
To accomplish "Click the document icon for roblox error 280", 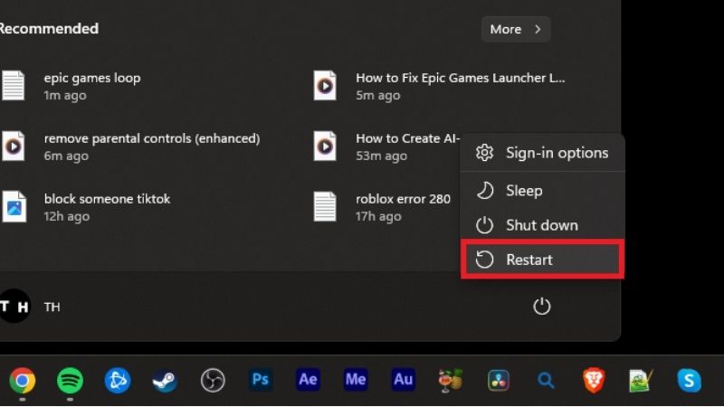I will click(x=325, y=206).
